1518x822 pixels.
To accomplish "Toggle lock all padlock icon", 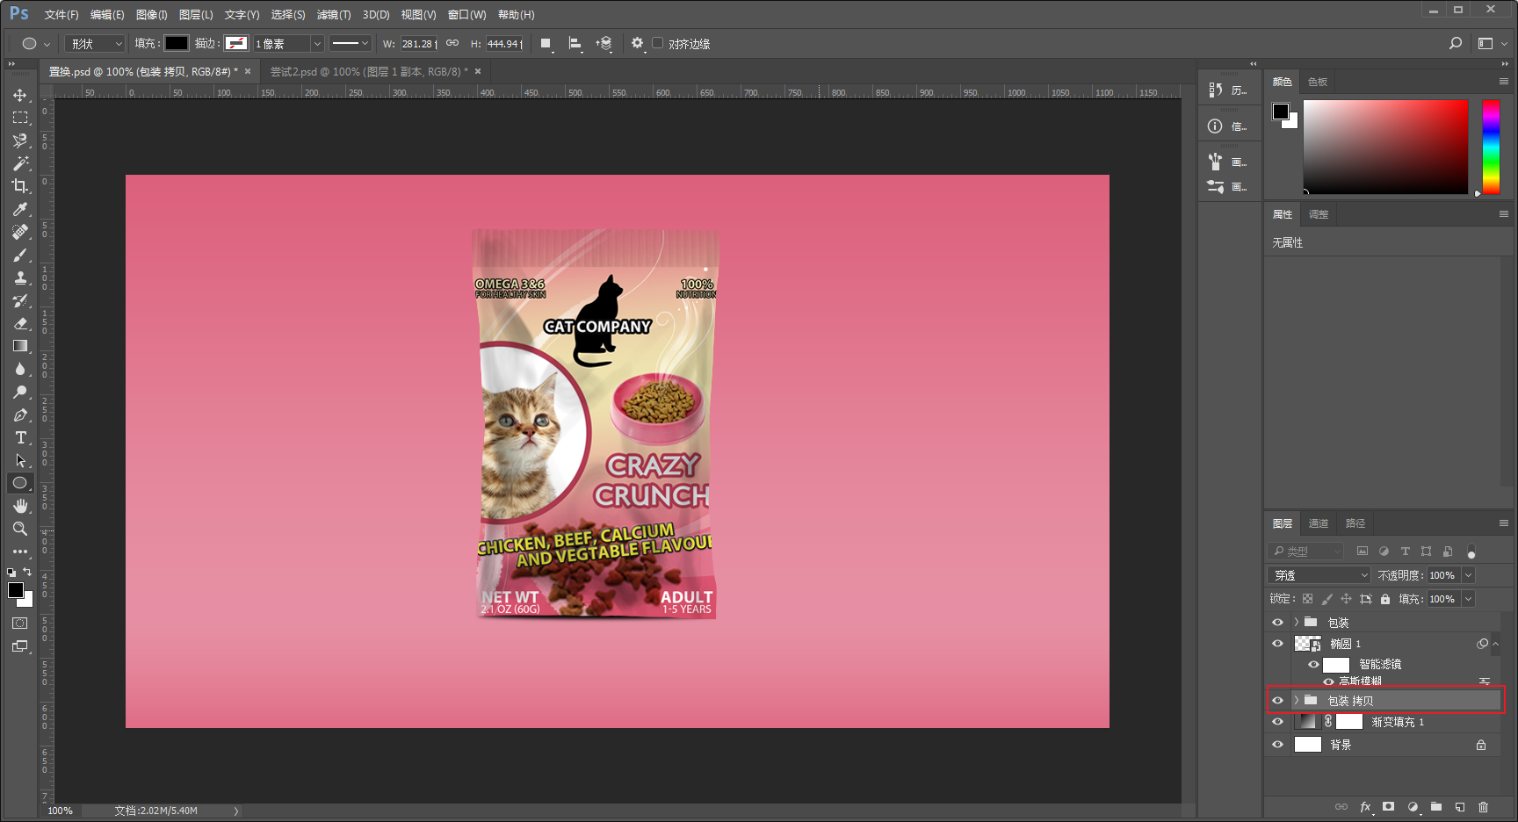I will point(1385,599).
